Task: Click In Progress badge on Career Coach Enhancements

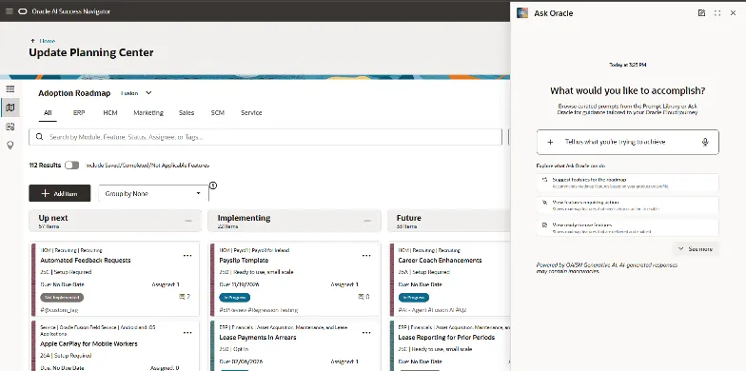Action: tap(413, 297)
